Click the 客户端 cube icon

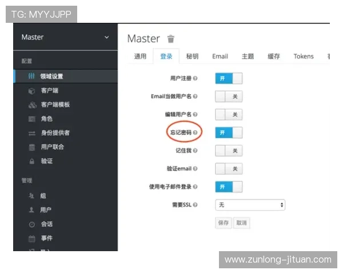(31, 91)
